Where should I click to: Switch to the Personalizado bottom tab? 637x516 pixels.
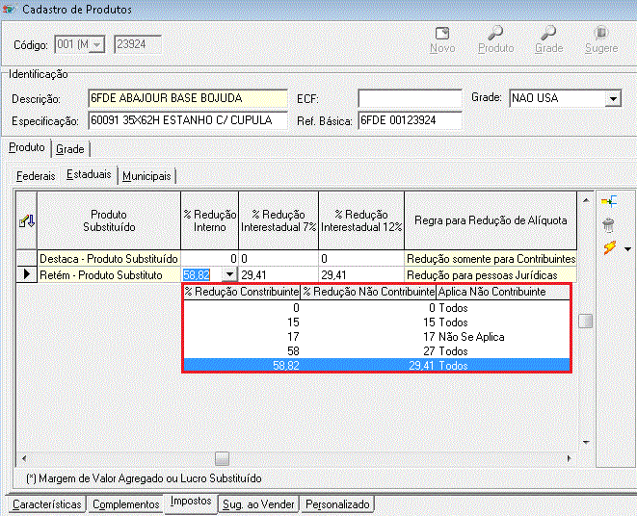point(337,504)
